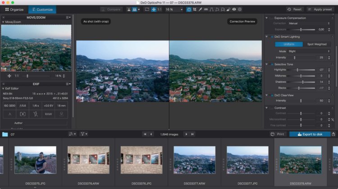Collapse the Contrast section
The width and height of the screenshot is (338, 189).
pos(267,108)
